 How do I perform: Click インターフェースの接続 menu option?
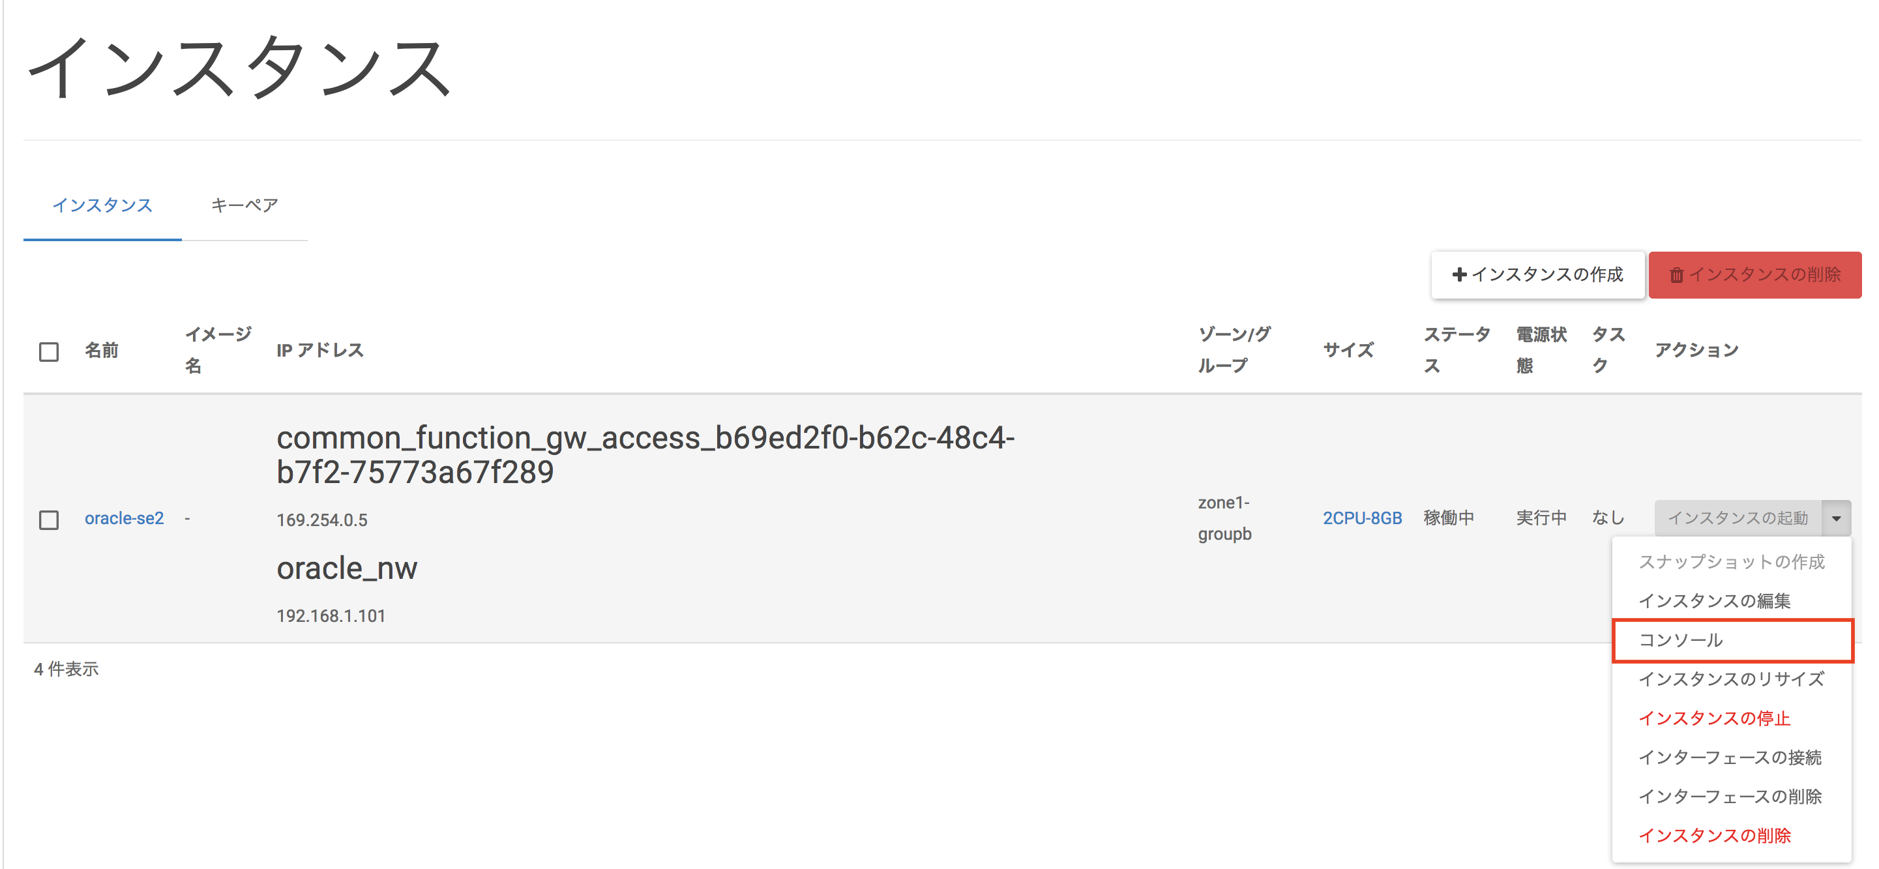point(1730,758)
